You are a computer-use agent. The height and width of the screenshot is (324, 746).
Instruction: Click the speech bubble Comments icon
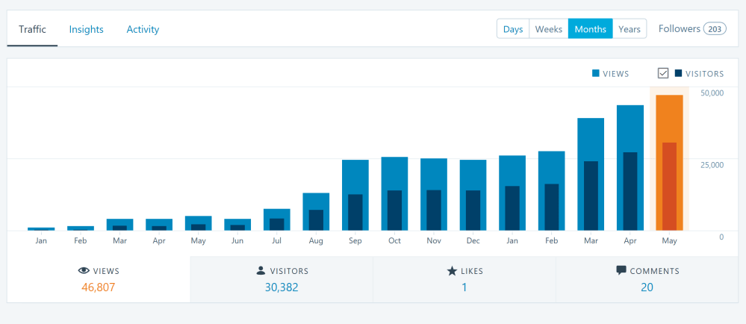point(621,271)
